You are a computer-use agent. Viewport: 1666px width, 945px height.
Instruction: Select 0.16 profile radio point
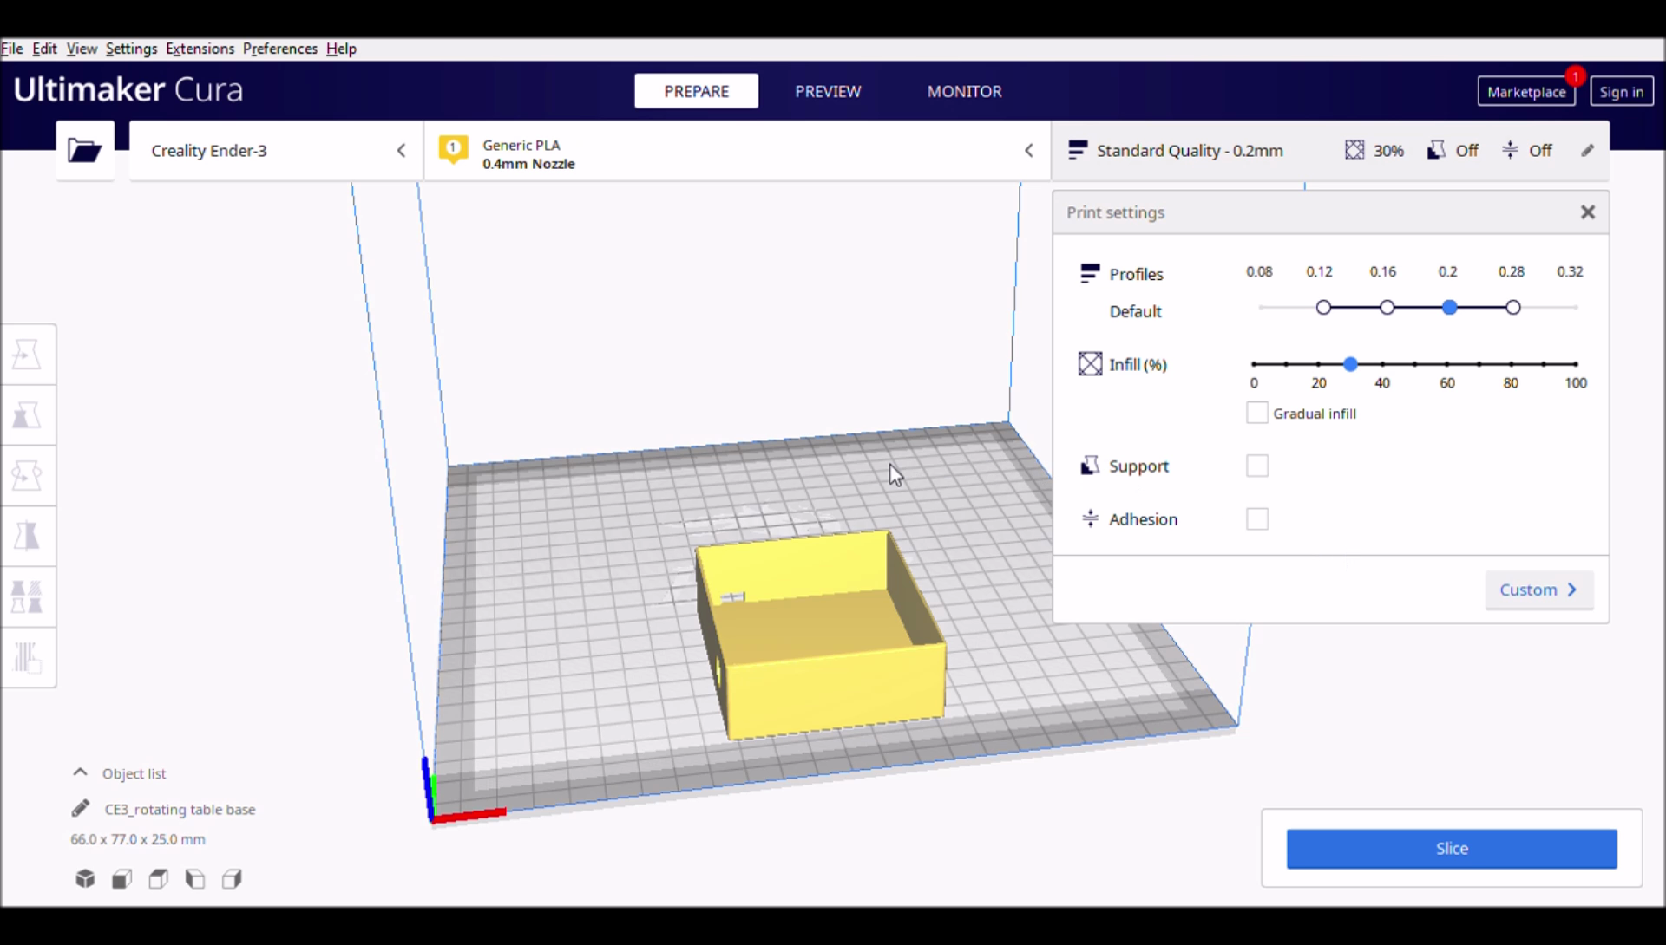coord(1387,308)
